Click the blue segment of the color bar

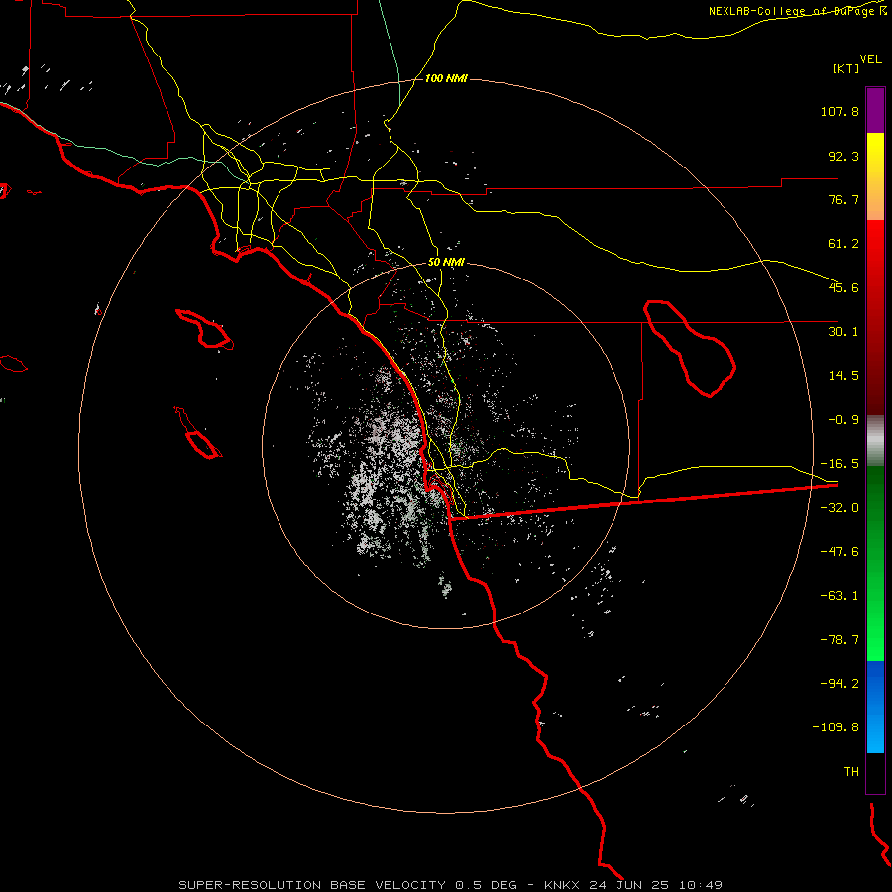tap(875, 707)
